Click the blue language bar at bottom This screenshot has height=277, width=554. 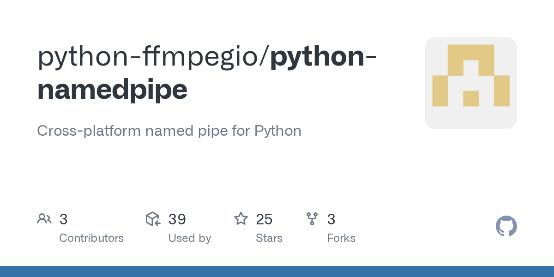[x=277, y=271]
